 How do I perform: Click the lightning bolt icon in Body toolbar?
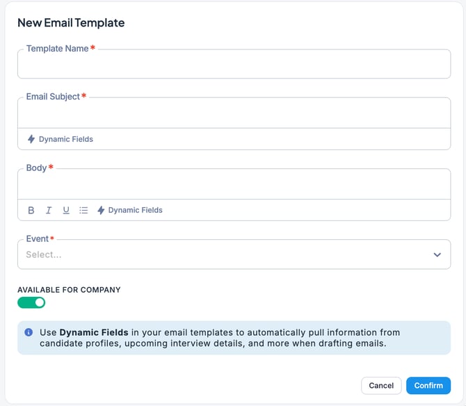point(101,210)
